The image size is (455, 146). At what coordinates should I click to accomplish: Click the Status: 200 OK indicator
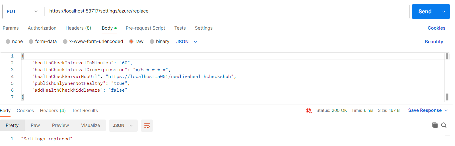[332, 110]
